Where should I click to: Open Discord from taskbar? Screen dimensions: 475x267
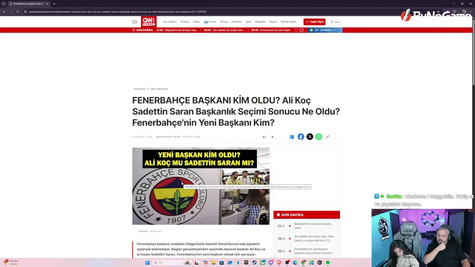pyautogui.click(x=271, y=263)
